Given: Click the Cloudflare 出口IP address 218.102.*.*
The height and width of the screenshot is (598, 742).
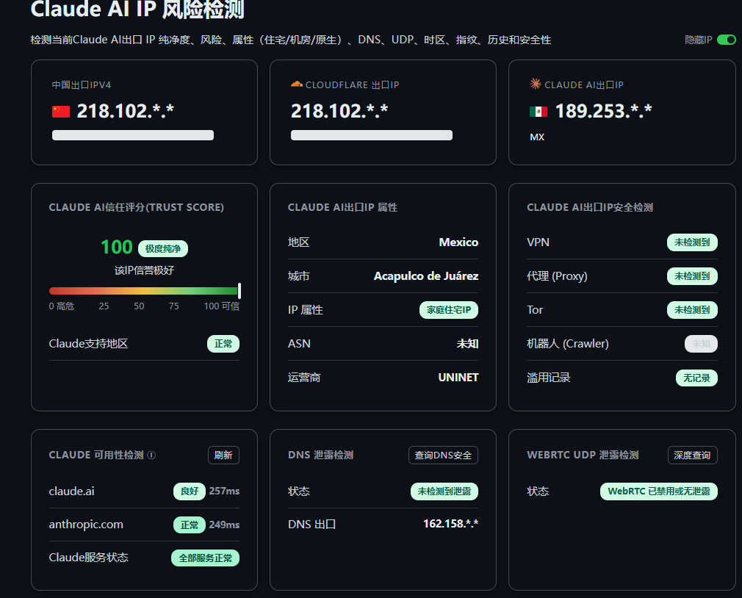Looking at the screenshot, I should click(x=339, y=111).
